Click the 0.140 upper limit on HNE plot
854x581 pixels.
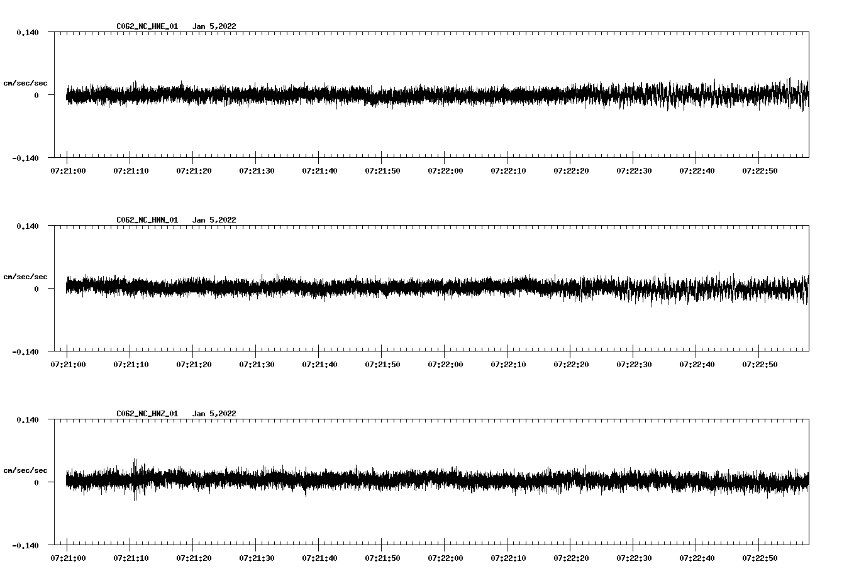(x=28, y=32)
